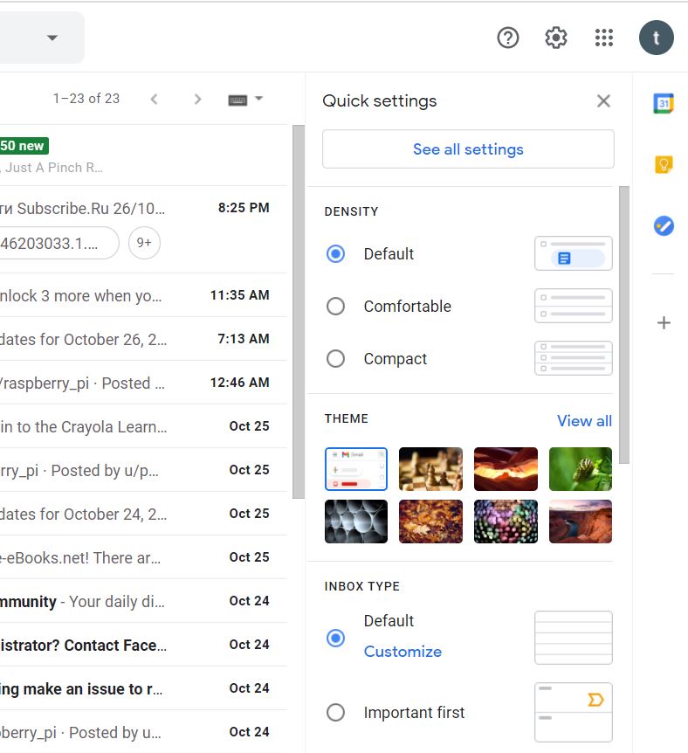This screenshot has height=753, width=688.
Task: Open the Google Keep side panel icon
Action: 664,164
